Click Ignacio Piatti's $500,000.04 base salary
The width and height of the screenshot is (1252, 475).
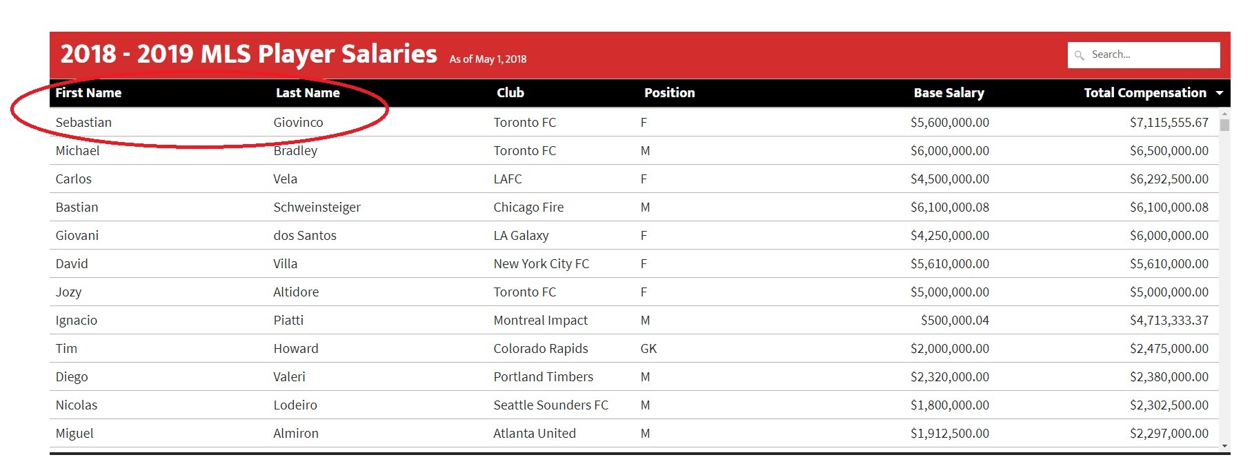[x=955, y=321]
